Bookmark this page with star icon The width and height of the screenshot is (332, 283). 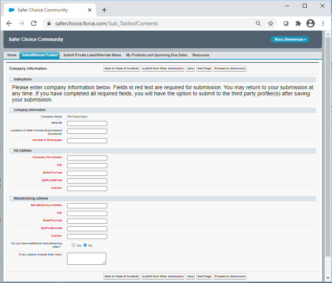(271, 23)
